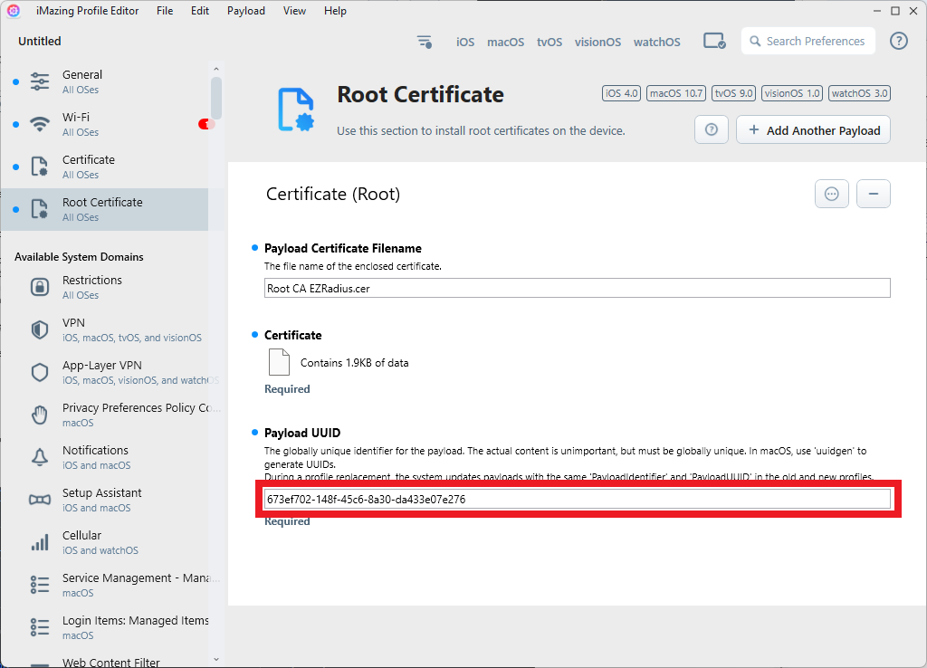Screen dimensions: 927x668
Task: Click the Search Preferences magnifier icon
Action: tap(755, 42)
